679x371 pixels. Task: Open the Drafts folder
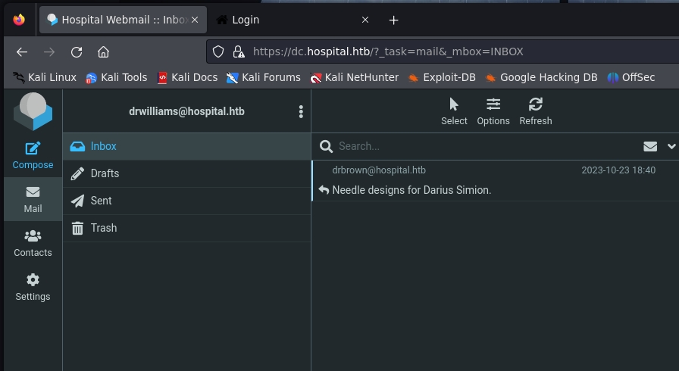click(x=105, y=173)
